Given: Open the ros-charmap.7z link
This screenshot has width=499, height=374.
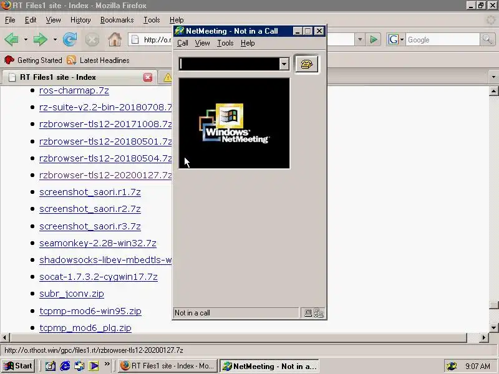Looking at the screenshot, I should pos(74,90).
